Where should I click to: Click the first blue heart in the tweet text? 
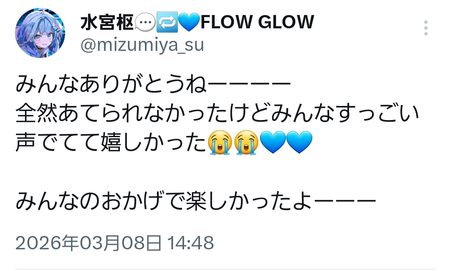[273, 143]
